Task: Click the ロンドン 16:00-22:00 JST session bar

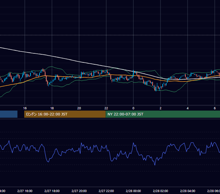Action: (x=65, y=114)
